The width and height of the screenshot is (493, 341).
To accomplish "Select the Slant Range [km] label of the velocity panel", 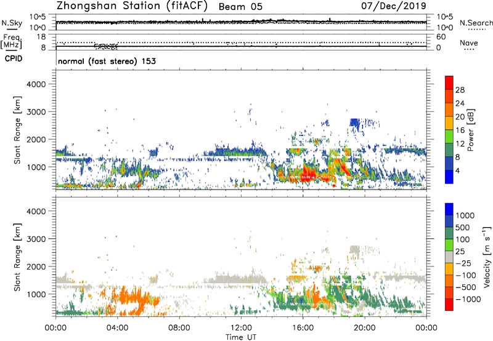I will point(17,257).
